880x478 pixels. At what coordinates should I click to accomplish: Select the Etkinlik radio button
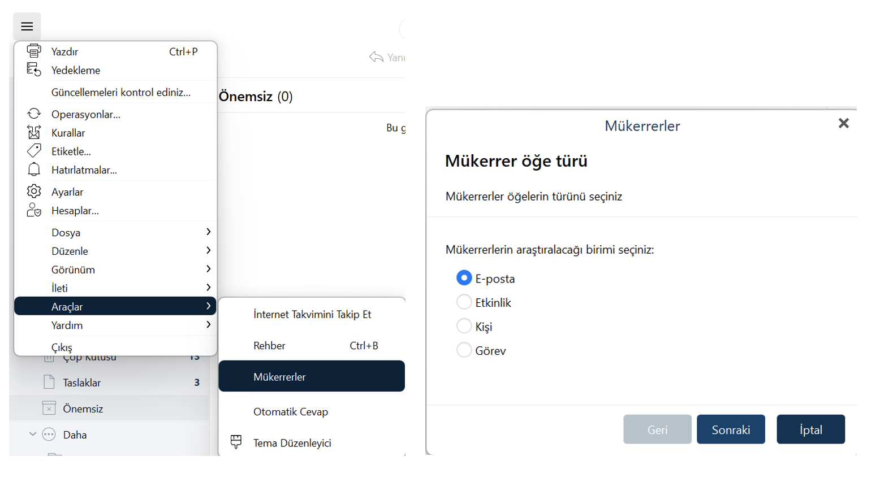click(x=464, y=302)
